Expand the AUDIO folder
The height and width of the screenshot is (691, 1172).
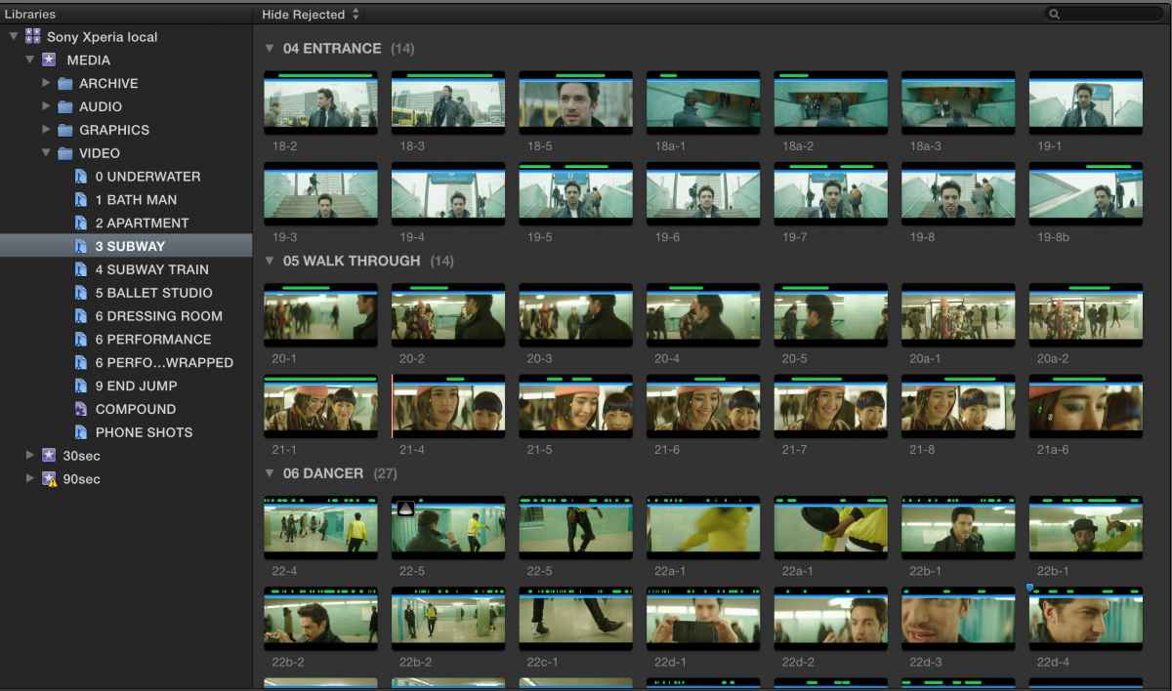click(x=46, y=106)
